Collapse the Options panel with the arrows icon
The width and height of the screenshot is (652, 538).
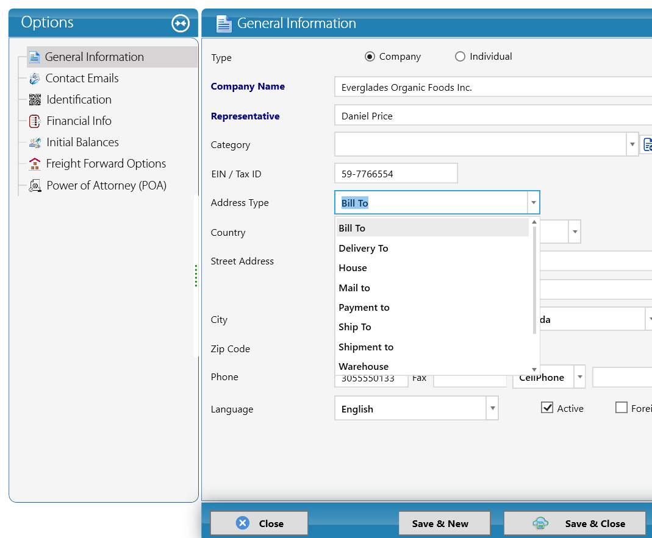[181, 23]
